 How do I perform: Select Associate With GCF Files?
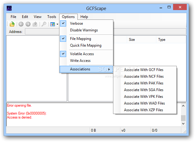point(145,70)
